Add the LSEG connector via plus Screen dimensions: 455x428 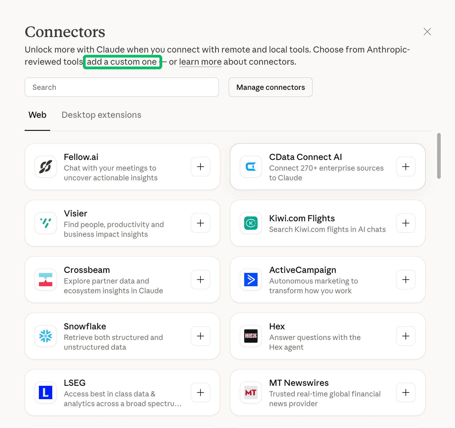pos(200,392)
